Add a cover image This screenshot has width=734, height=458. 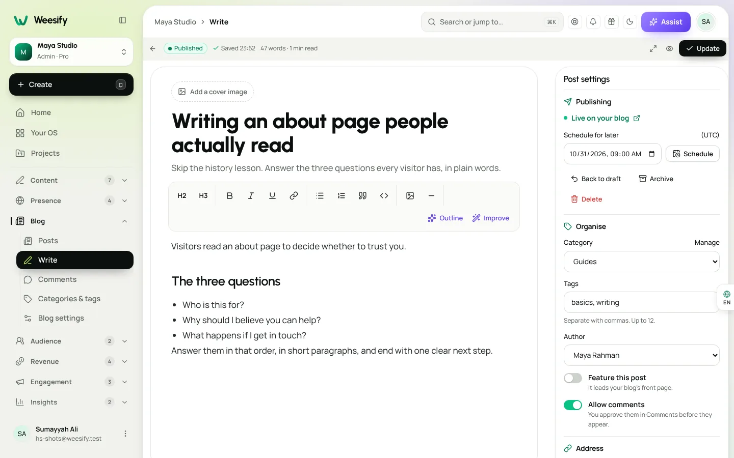[213, 92]
